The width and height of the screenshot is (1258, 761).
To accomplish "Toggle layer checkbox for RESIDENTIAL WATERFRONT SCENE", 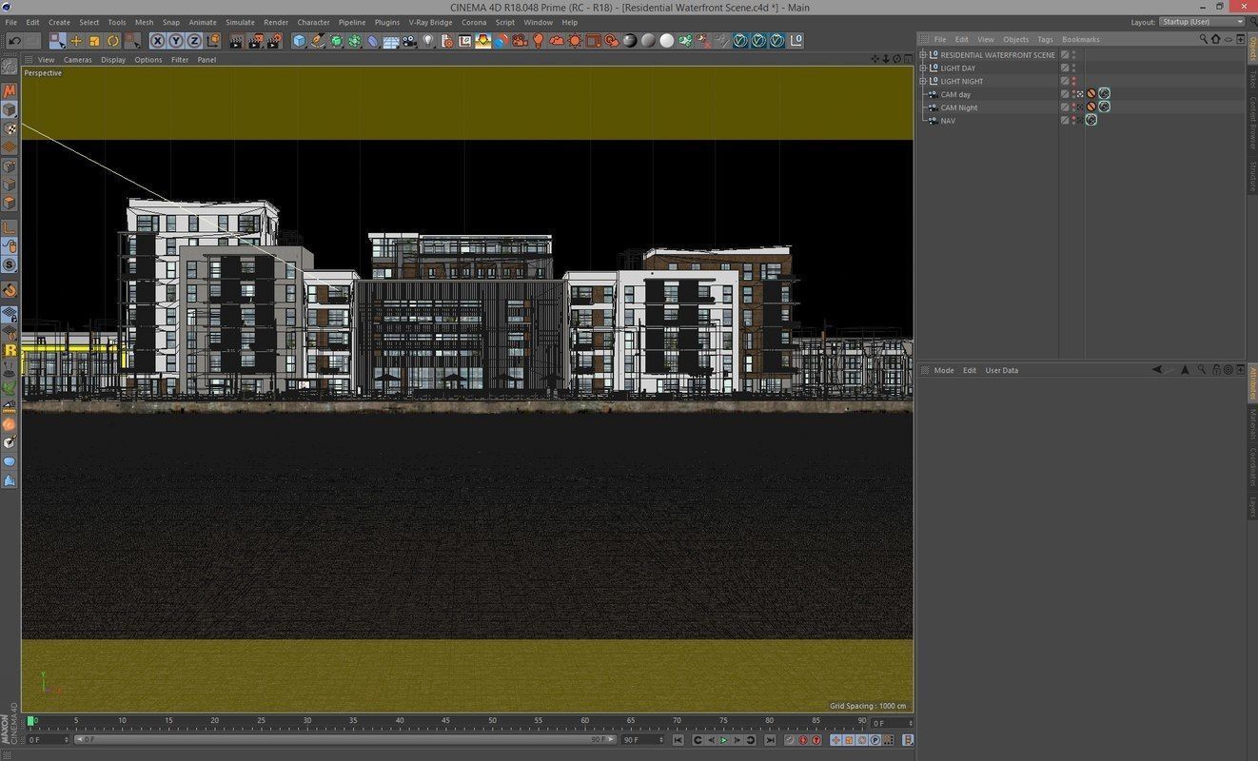I will point(1064,55).
